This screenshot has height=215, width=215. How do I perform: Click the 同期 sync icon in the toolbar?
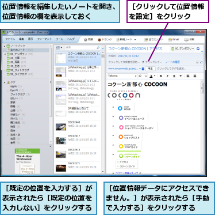[86, 40]
